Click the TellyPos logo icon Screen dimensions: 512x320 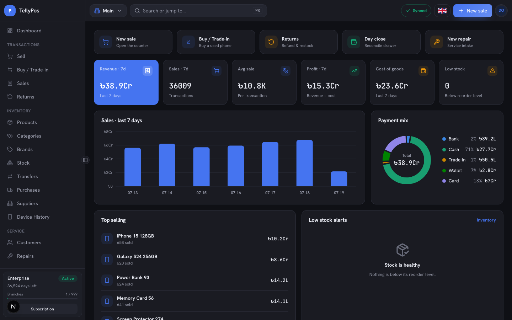[10, 11]
